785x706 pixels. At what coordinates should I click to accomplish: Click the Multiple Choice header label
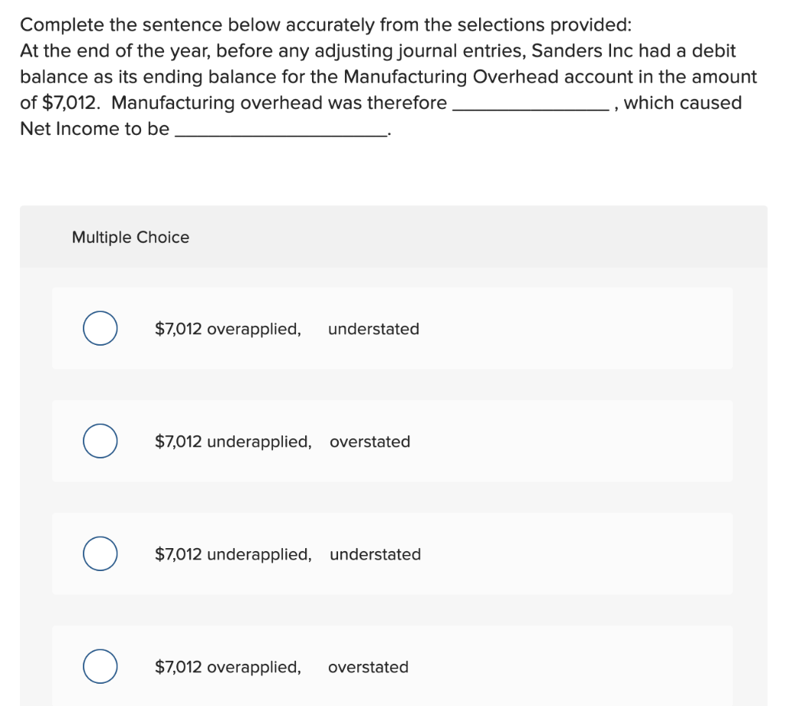coord(130,238)
